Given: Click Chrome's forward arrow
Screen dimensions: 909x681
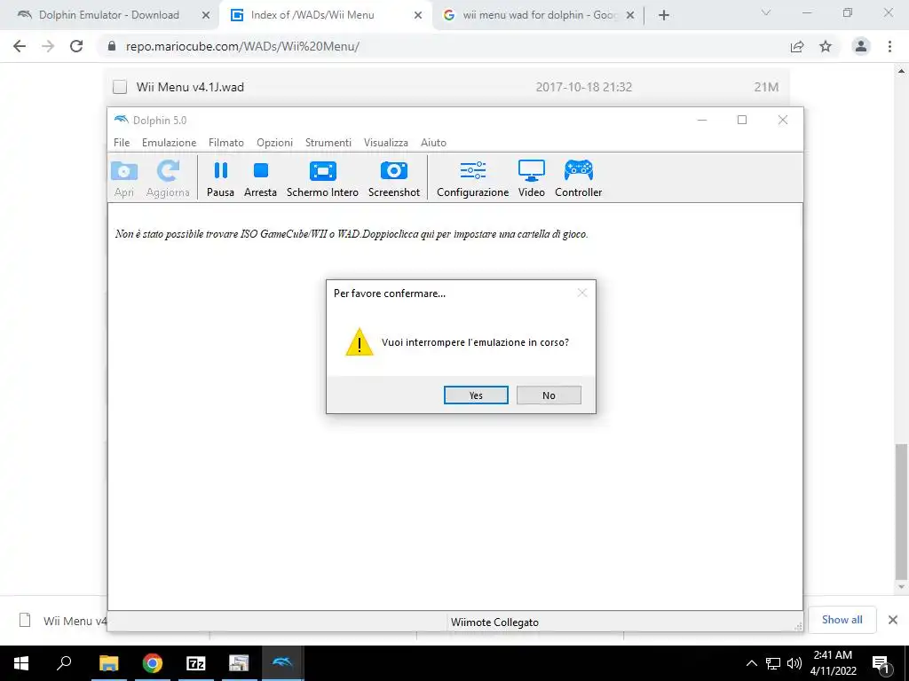Looking at the screenshot, I should (x=48, y=46).
